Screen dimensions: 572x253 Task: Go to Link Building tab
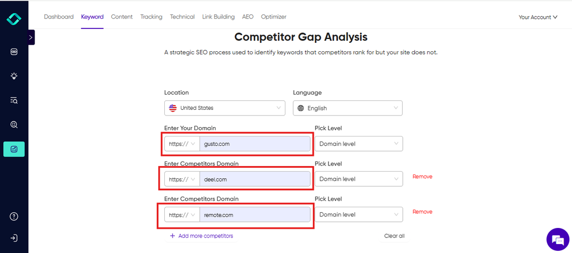click(x=218, y=17)
